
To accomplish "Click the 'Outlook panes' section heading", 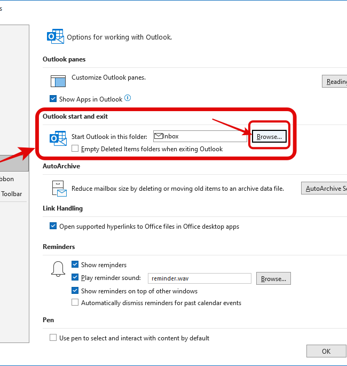I will pyautogui.click(x=64, y=59).
